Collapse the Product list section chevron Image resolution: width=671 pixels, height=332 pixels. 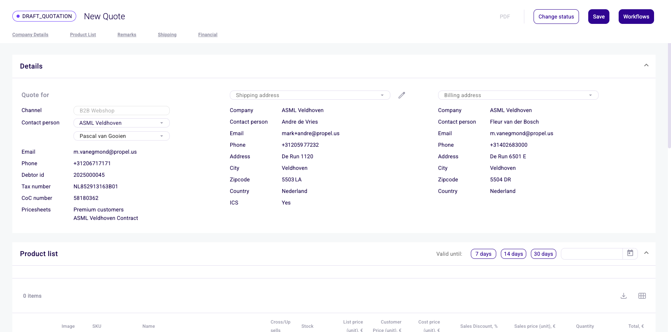(646, 253)
